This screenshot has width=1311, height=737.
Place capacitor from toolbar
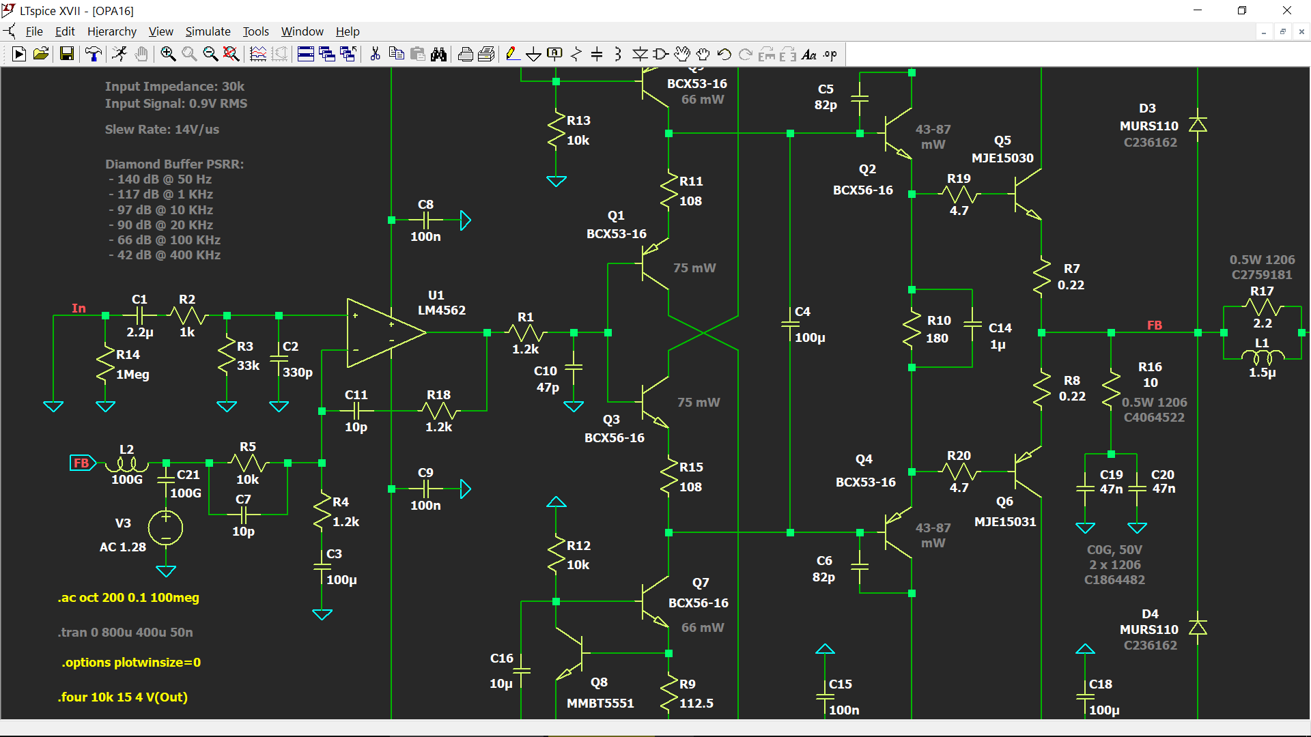(597, 54)
